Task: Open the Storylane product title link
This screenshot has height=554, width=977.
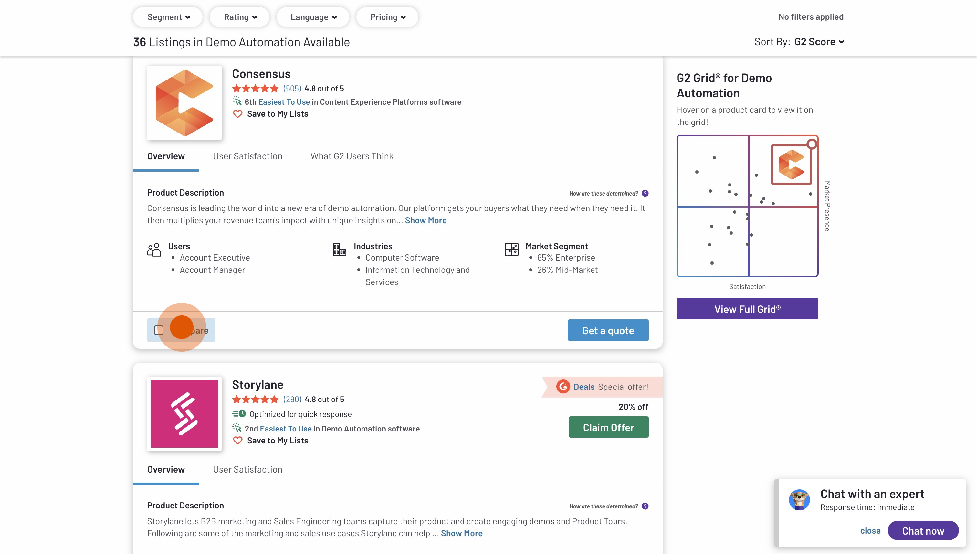Action: tap(258, 385)
